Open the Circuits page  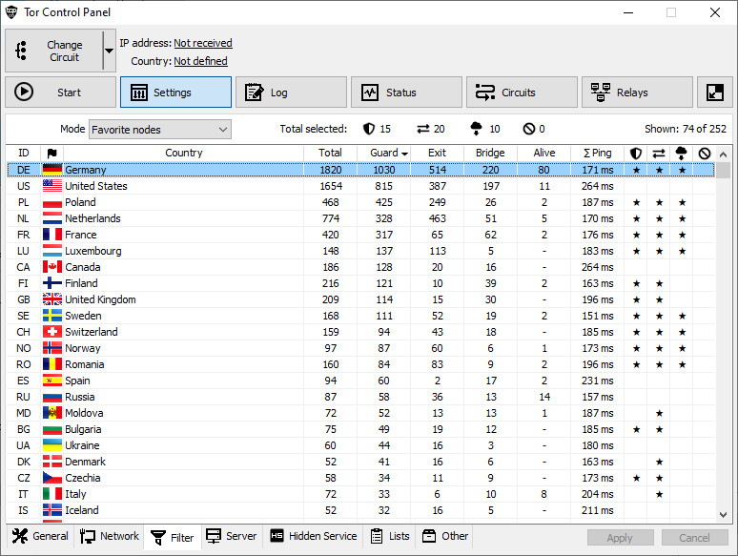[x=522, y=93]
